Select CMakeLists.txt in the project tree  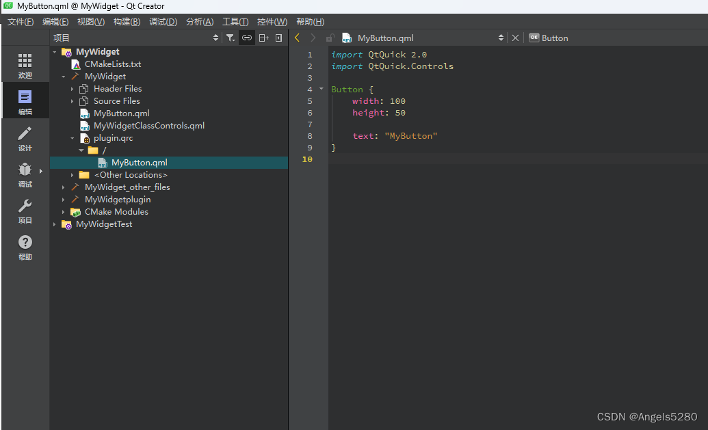(112, 64)
